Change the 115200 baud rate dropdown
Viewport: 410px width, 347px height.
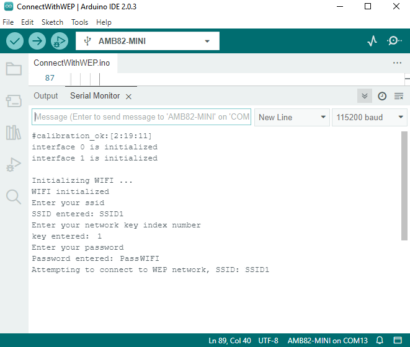click(x=369, y=117)
